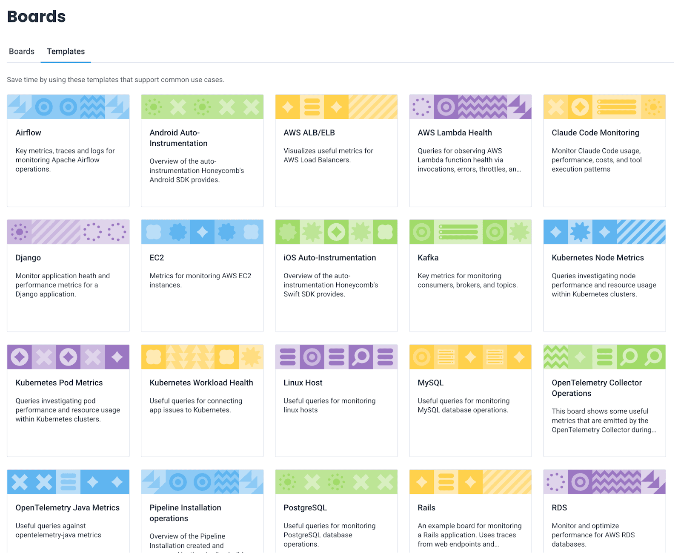Choose the Kubernetes Workload Health template

(201, 383)
